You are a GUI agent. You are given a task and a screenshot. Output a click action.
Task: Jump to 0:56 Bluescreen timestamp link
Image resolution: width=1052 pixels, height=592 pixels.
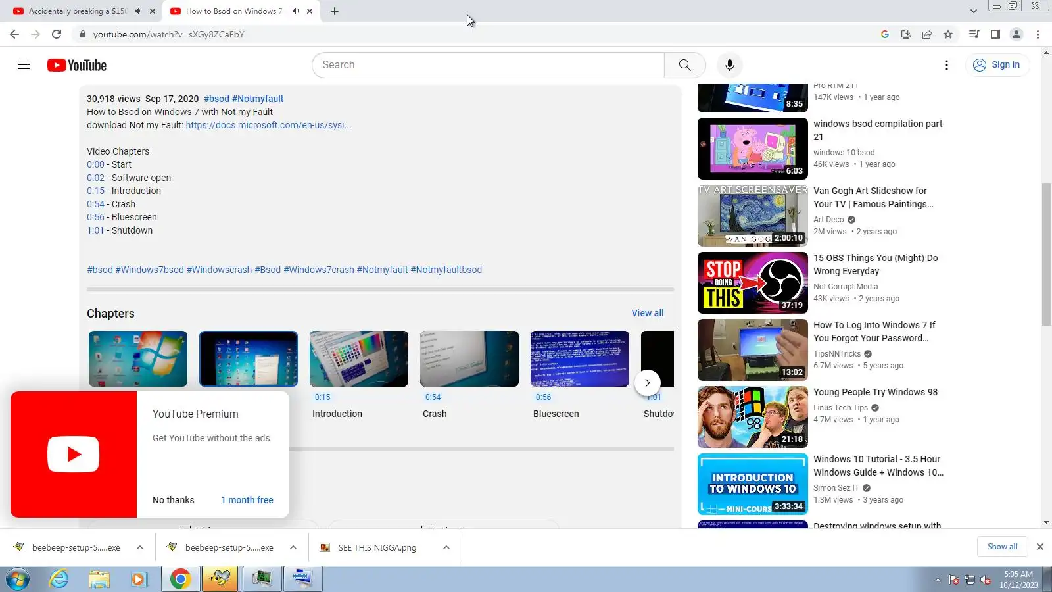click(95, 217)
